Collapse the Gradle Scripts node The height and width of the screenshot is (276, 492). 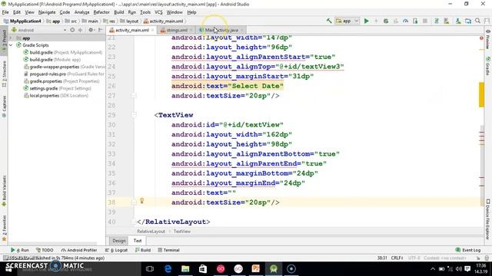click(x=12, y=45)
